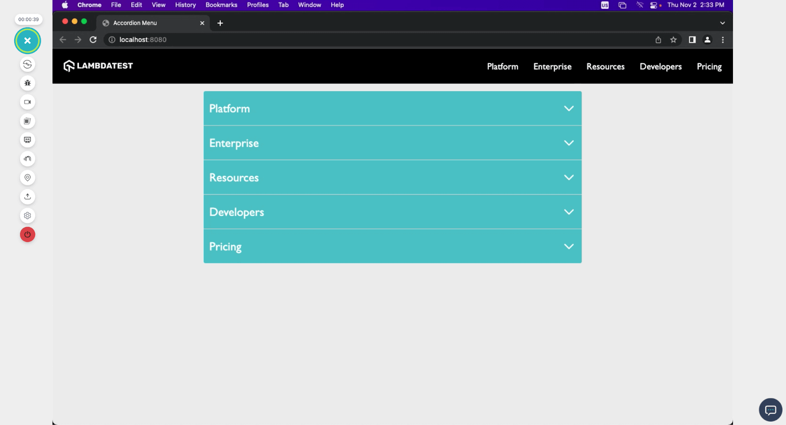The image size is (786, 425).
Task: Go back in browser history
Action: (x=63, y=40)
